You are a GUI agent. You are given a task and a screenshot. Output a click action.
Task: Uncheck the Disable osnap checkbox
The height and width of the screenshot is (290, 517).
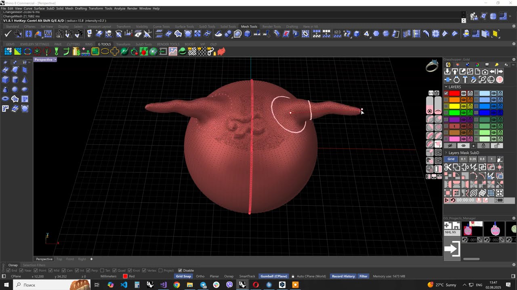click(x=180, y=271)
